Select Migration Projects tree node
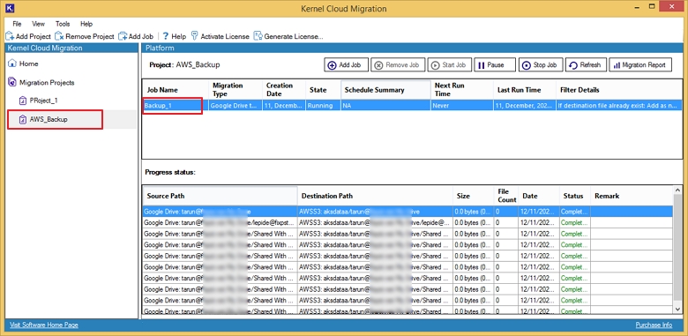Viewport: 688px width, 336px height. coord(47,83)
